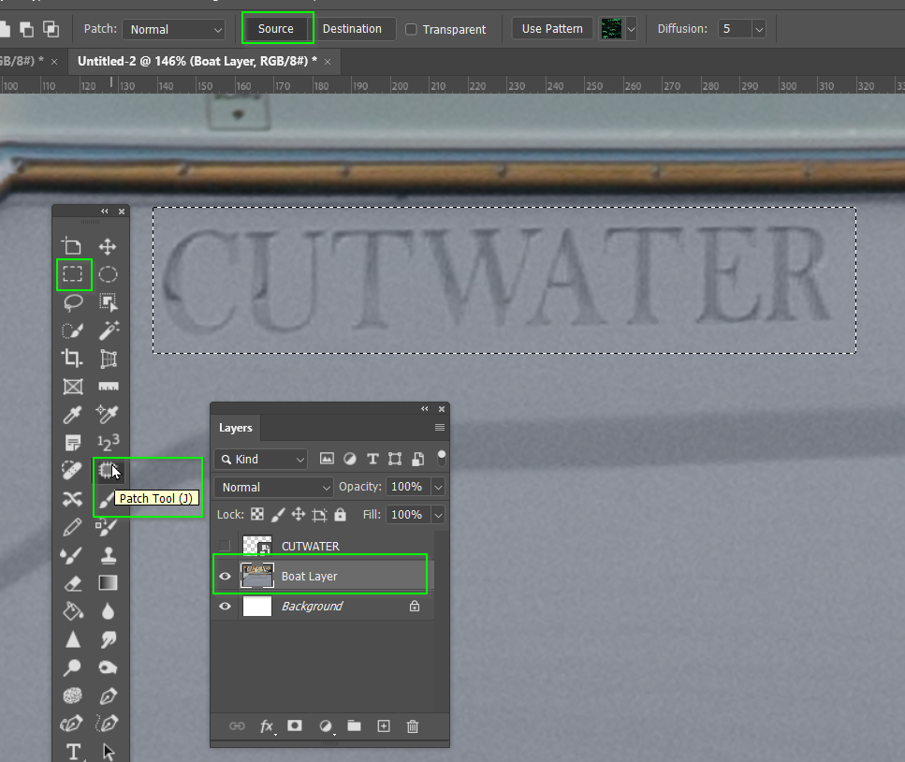Image resolution: width=905 pixels, height=762 pixels.
Task: Hide the Boat Layer
Action: coord(226,576)
